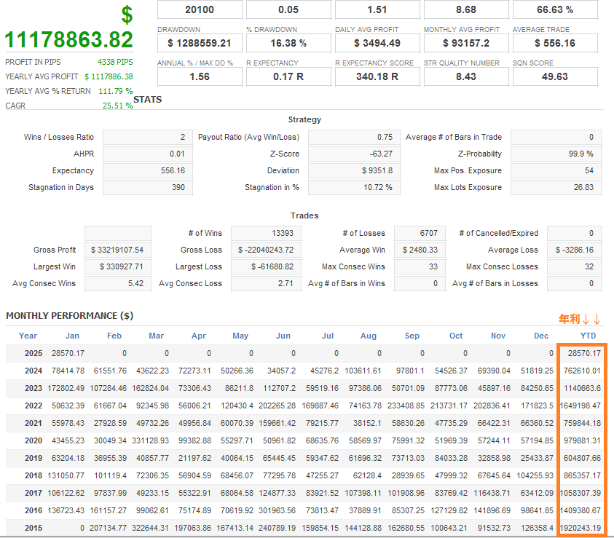Click Max Pos. Exposure field showing 54
The height and width of the screenshot is (538, 614).
pyautogui.click(x=556, y=170)
